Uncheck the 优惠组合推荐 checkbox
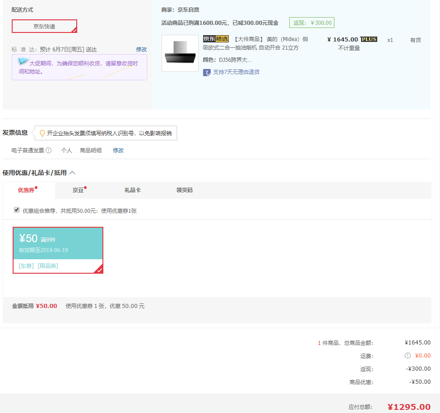 click(x=17, y=210)
